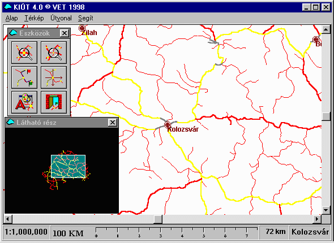Choose the route planning flags tool

pyautogui.click(x=24, y=77)
